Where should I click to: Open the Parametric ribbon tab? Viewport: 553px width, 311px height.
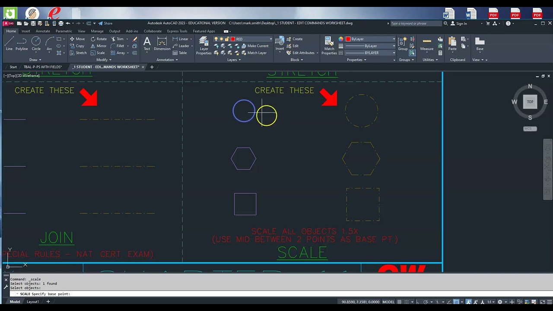tap(64, 31)
